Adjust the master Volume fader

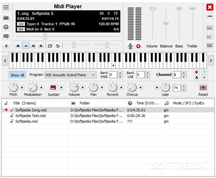point(153,9)
